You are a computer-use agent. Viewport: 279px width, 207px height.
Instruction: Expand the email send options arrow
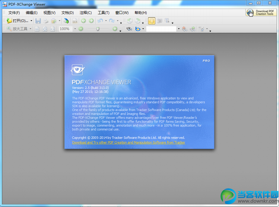59,21
